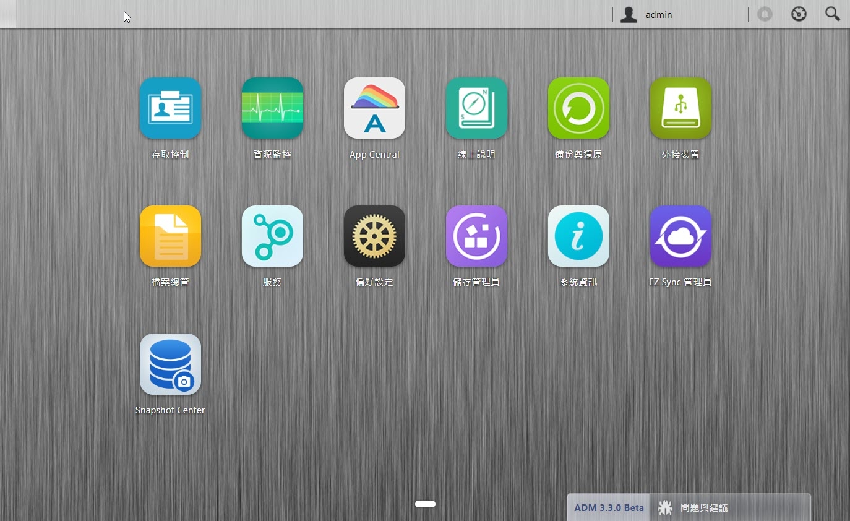Open 線上說明 online help
The image size is (850, 521).
coord(476,108)
